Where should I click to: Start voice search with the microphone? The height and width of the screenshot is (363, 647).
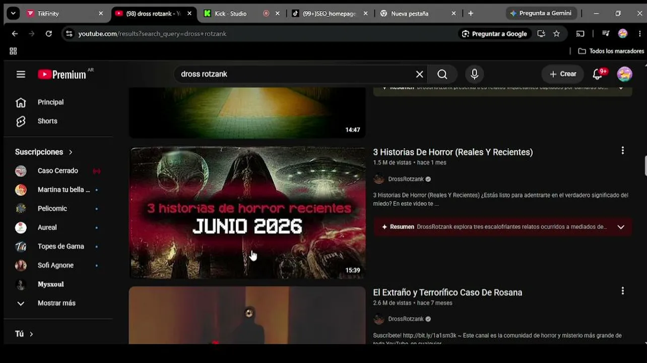click(474, 74)
